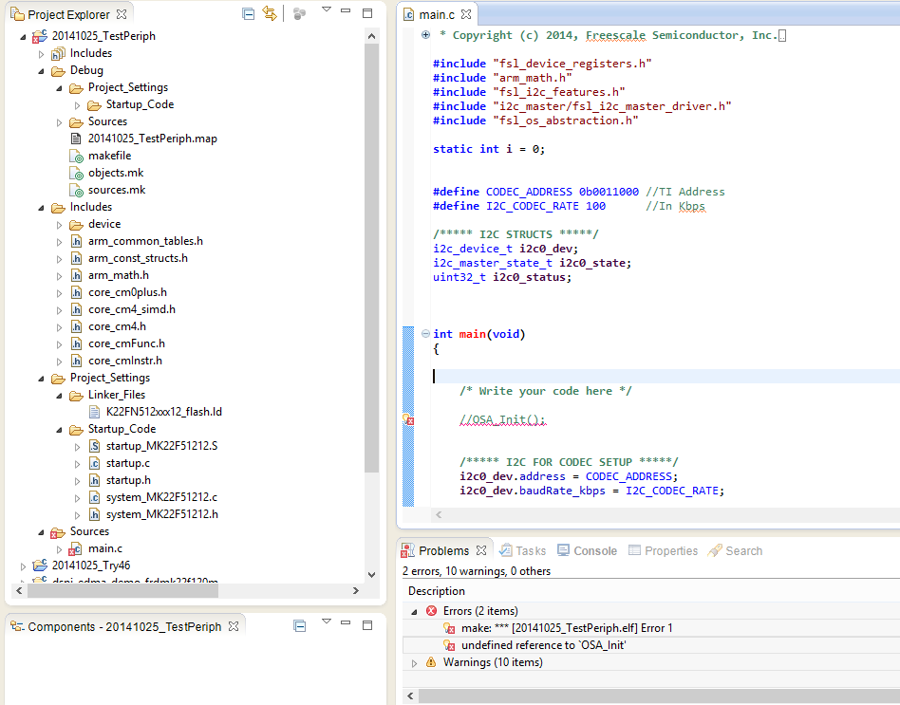Image resolution: width=900 pixels, height=705 pixels.
Task: Click Collapse All icon in Project Explorer
Action: click(248, 14)
